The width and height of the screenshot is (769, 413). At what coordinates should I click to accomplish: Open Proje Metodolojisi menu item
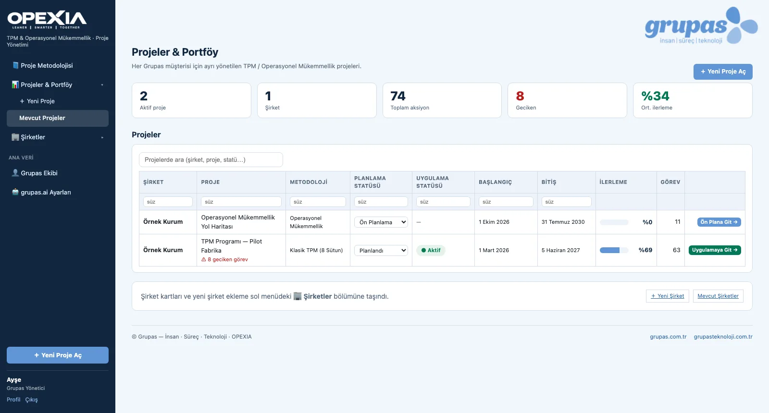pos(58,65)
